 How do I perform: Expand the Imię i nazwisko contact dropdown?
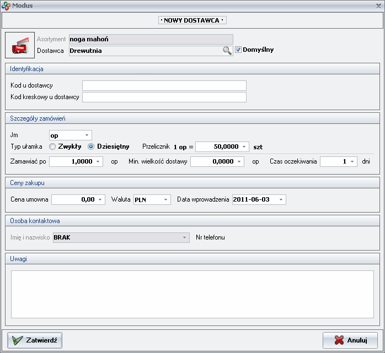[x=184, y=237]
